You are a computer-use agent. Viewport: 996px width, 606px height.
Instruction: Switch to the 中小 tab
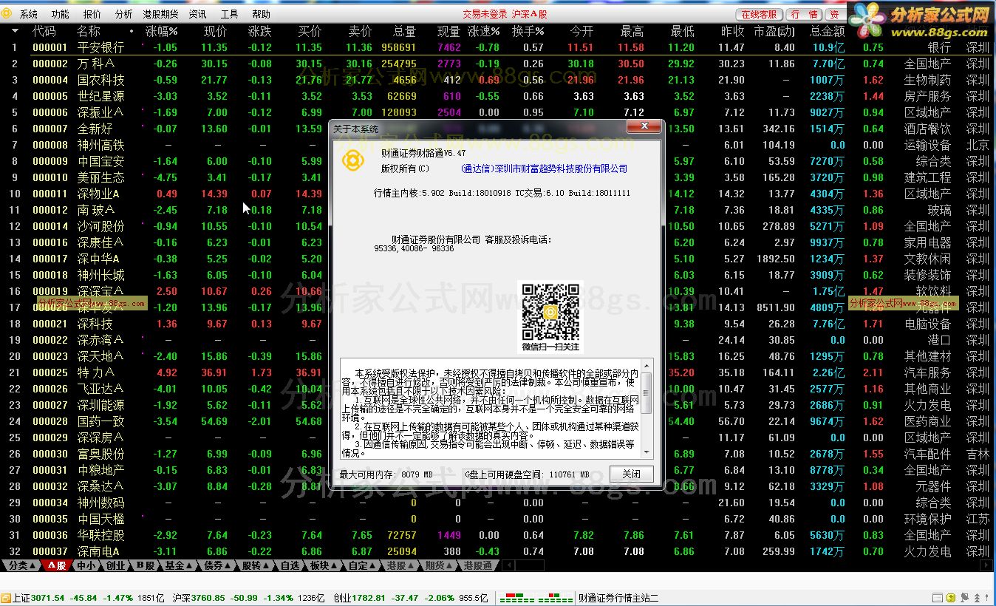86,565
